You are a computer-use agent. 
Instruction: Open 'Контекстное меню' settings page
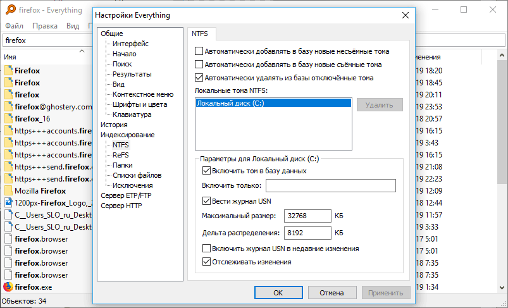[143, 94]
